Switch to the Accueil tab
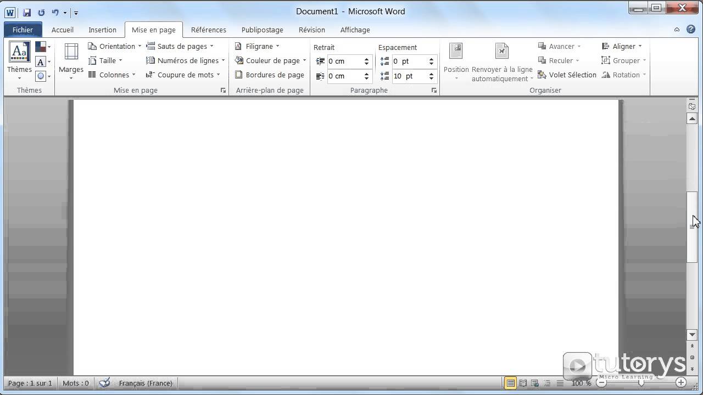The height and width of the screenshot is (395, 703). (63, 30)
